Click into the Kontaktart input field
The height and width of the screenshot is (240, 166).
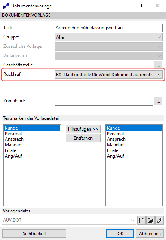point(104,101)
